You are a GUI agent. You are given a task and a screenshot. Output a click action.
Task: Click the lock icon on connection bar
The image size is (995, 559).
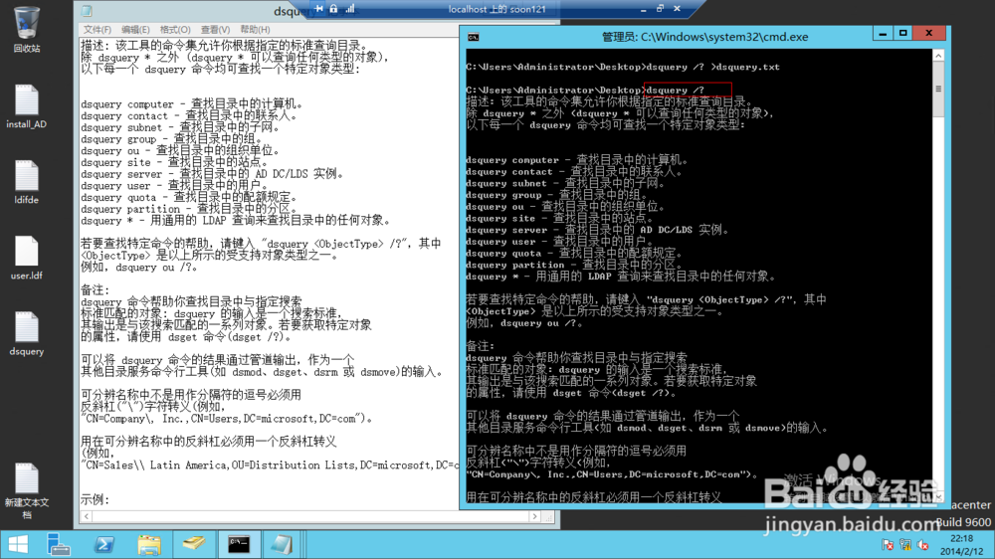(333, 9)
